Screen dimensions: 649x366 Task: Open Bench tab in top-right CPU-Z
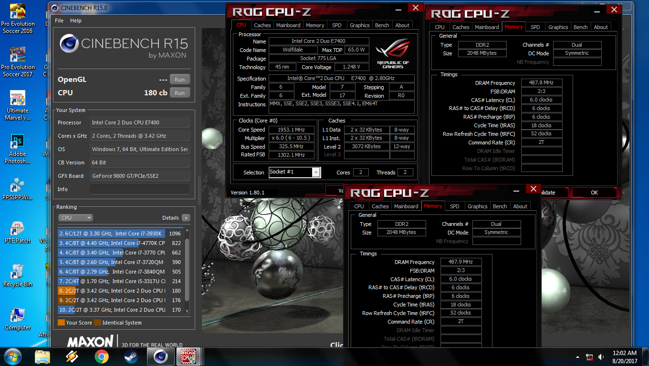(581, 27)
